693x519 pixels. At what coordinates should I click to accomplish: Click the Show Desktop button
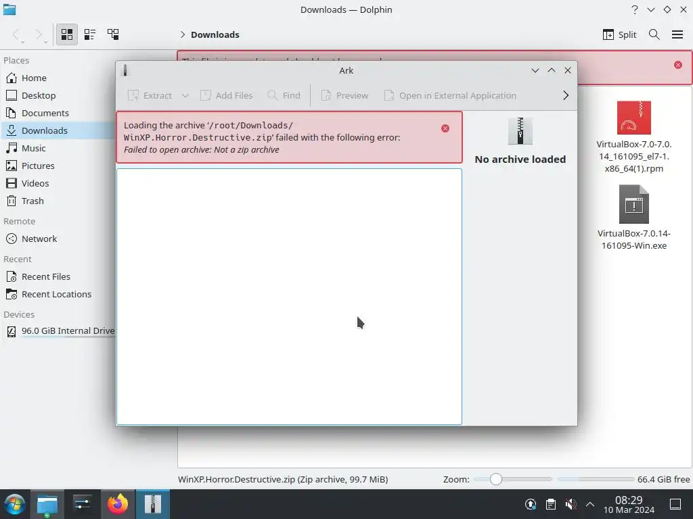pyautogui.click(x=675, y=504)
